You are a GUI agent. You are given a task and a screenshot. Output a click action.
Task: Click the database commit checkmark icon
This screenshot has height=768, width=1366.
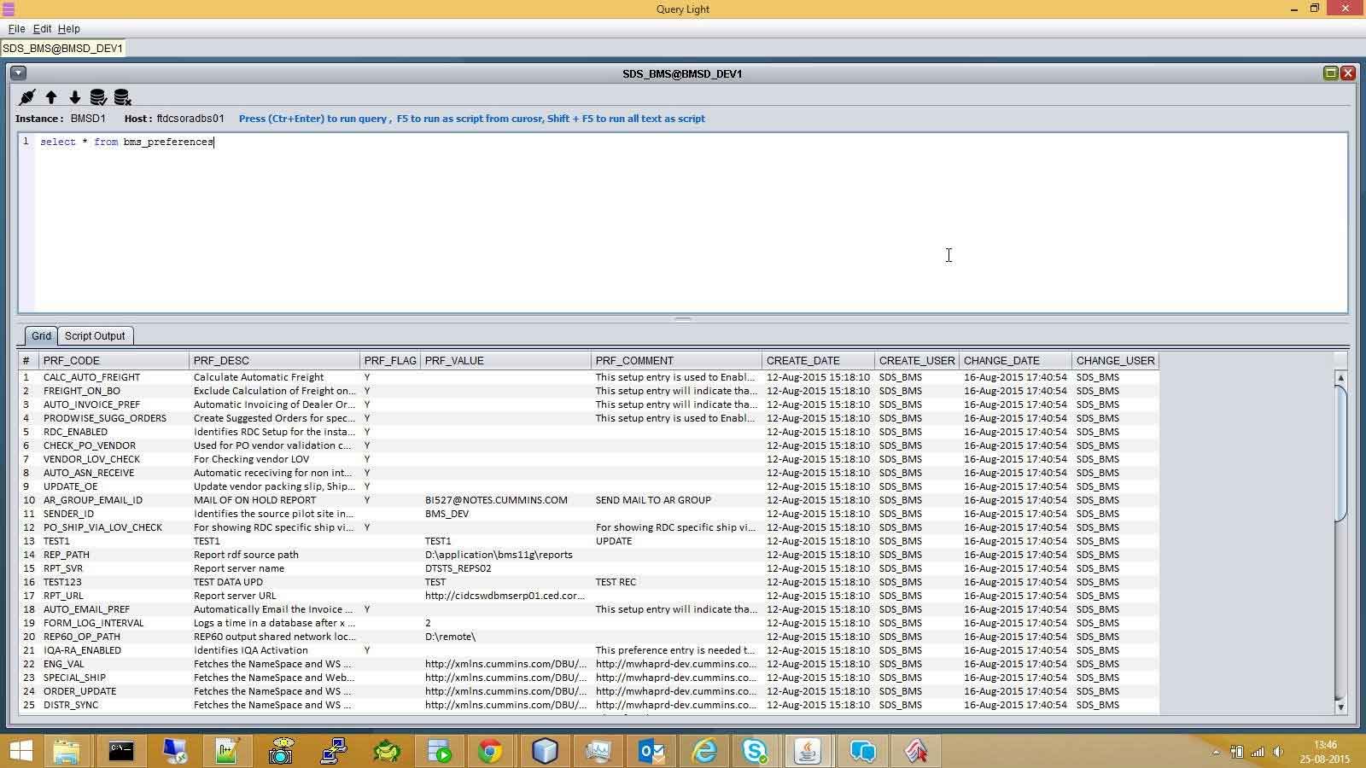pyautogui.click(x=98, y=97)
